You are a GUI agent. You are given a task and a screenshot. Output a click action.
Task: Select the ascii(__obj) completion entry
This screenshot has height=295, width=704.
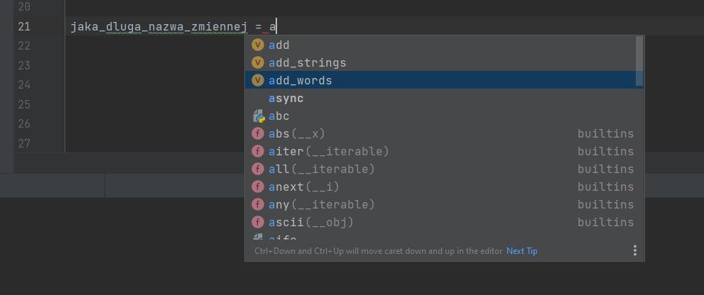point(310,222)
